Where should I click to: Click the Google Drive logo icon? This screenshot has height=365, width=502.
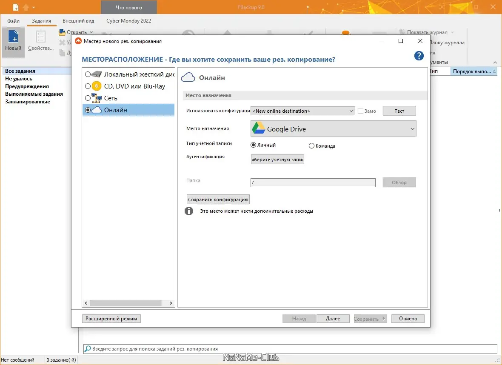click(259, 128)
